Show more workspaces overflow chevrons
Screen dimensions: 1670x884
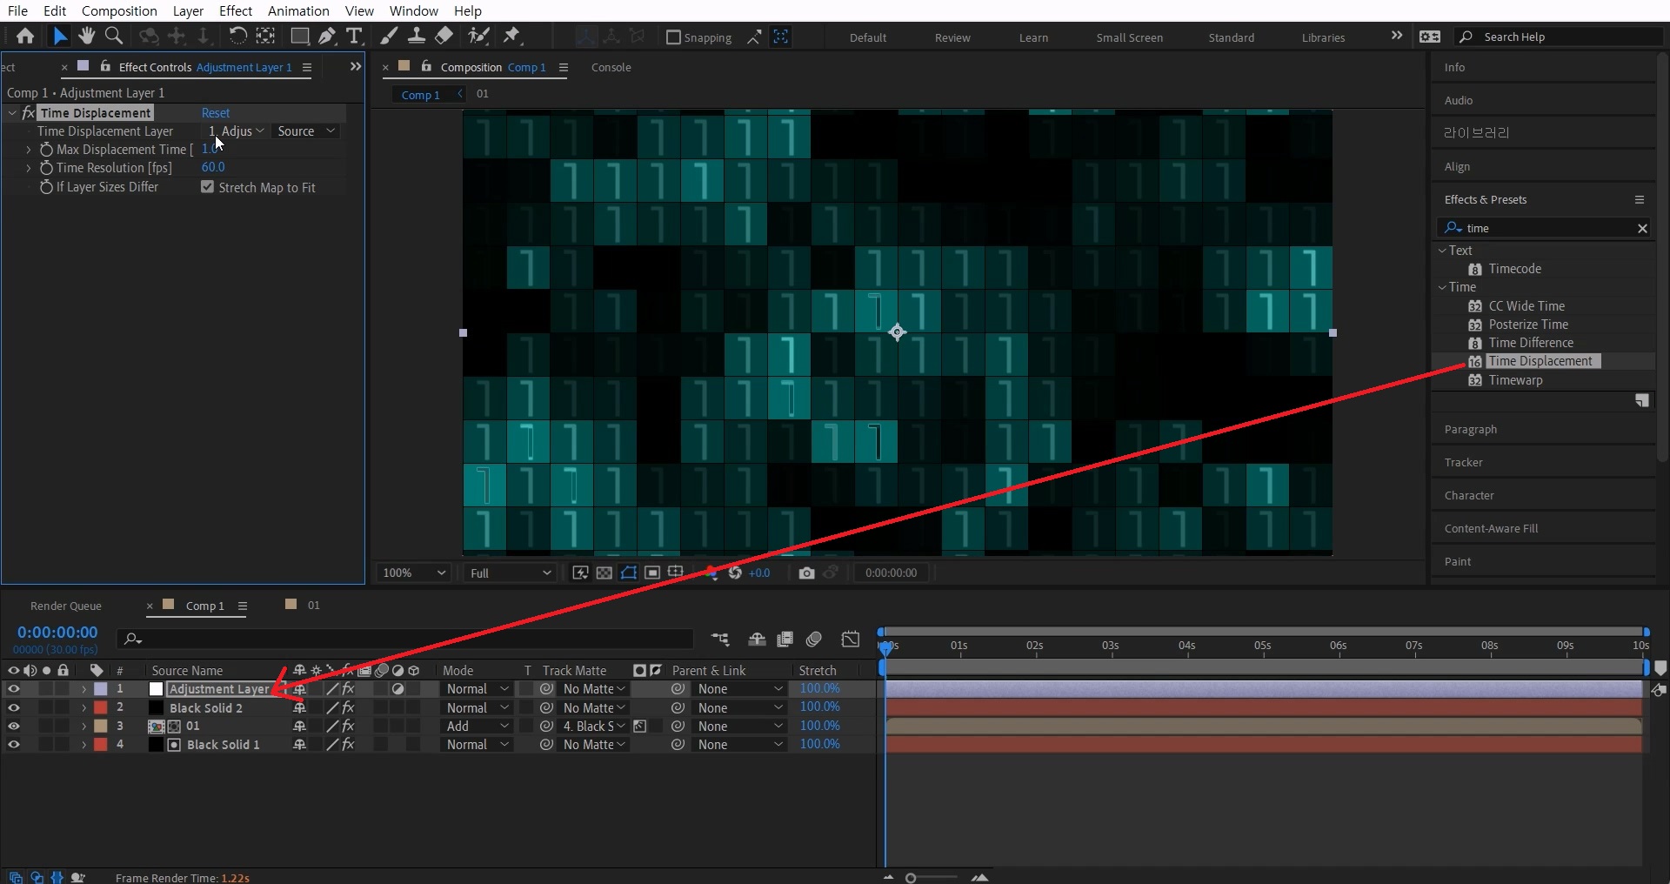tap(1397, 36)
